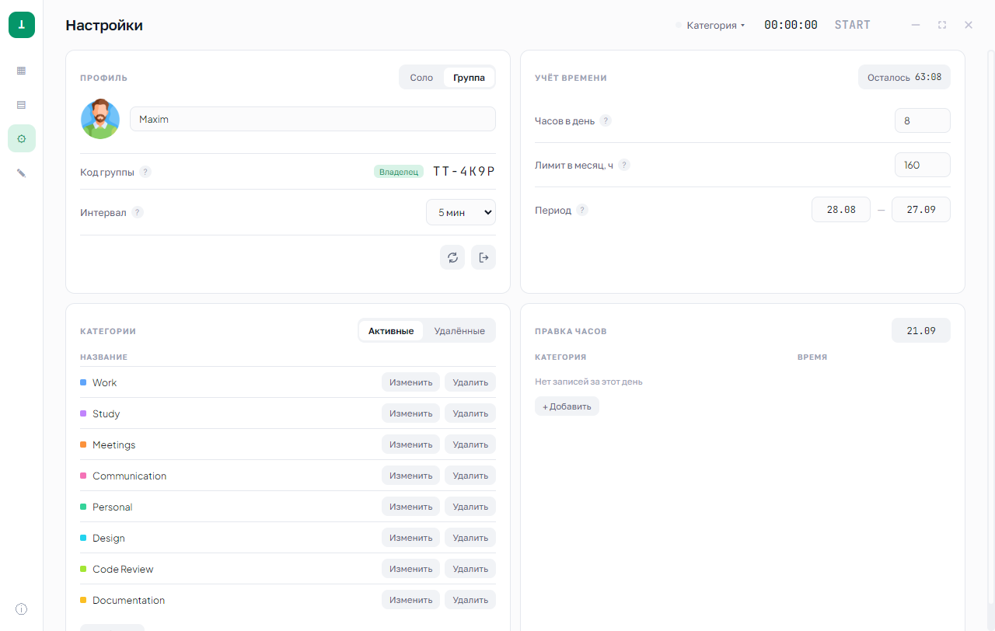Image resolution: width=995 pixels, height=631 pixels.
Task: Open the pencil edit section in the sidebar
Action: point(22,173)
